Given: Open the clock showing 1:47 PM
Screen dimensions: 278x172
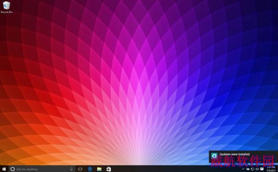Looking at the screenshot, I should click(271, 169).
